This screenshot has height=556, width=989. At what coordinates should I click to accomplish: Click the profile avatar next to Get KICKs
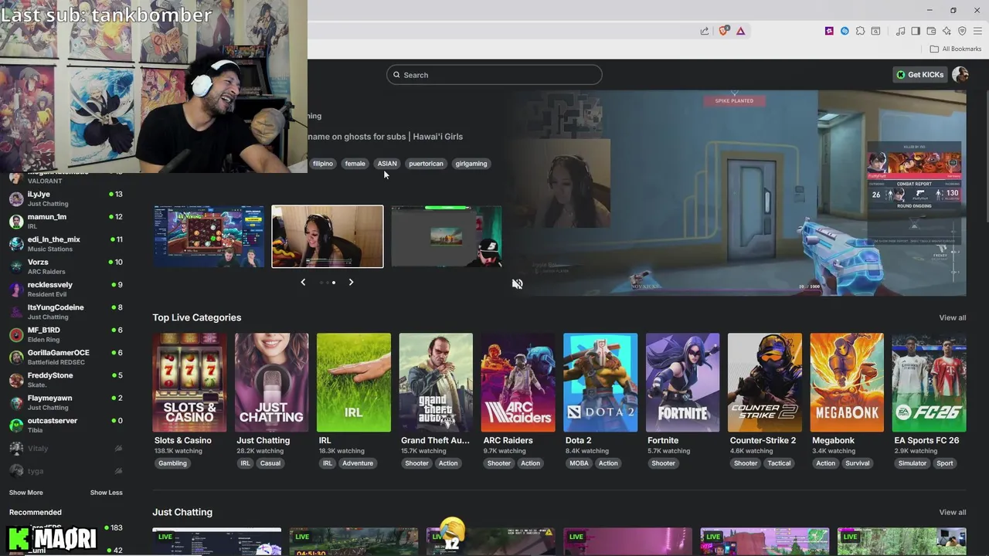tap(960, 74)
